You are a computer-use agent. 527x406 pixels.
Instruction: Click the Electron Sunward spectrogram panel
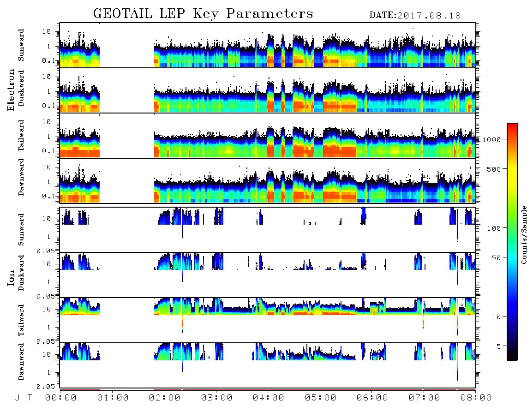tap(268, 45)
